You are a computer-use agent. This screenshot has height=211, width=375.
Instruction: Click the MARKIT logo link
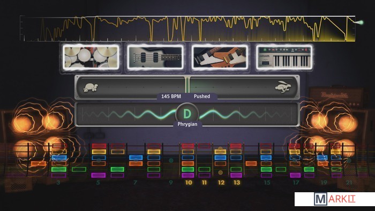pyautogui.click(x=335, y=199)
